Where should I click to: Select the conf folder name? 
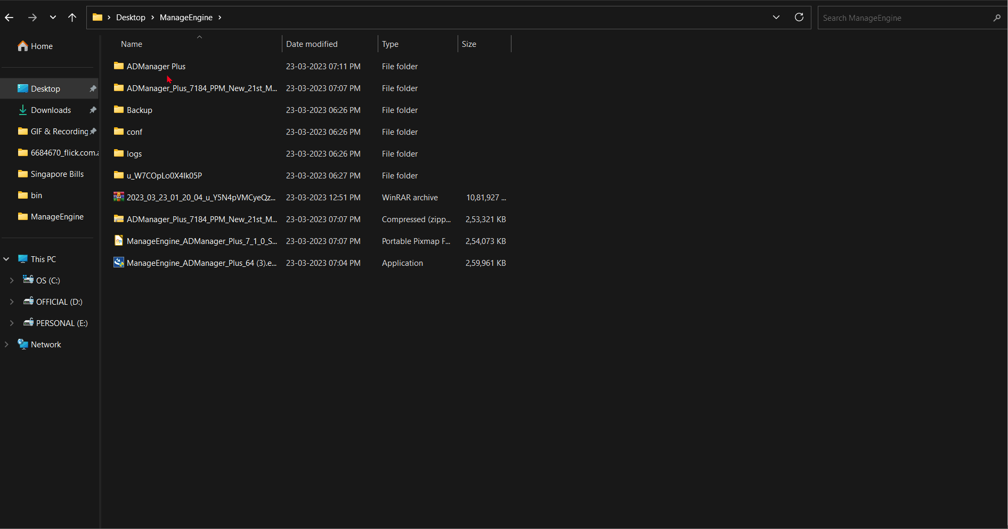[134, 132]
